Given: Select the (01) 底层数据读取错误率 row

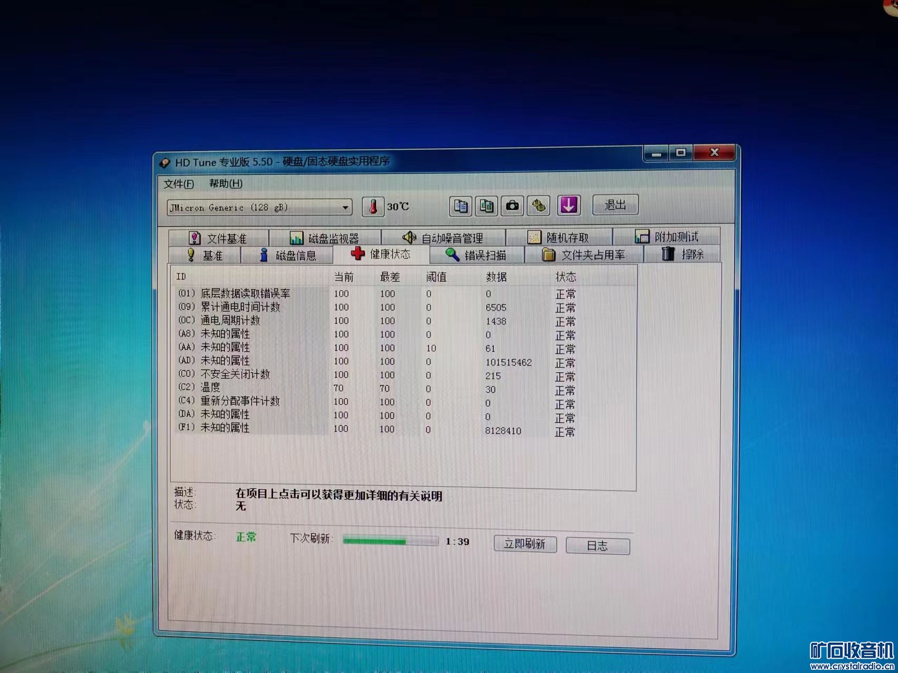Looking at the screenshot, I should pyautogui.click(x=377, y=293).
